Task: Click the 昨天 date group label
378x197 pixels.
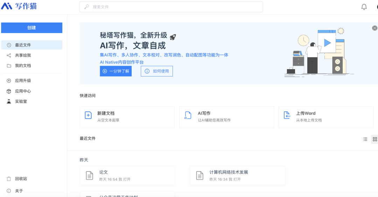Action: pos(84,160)
